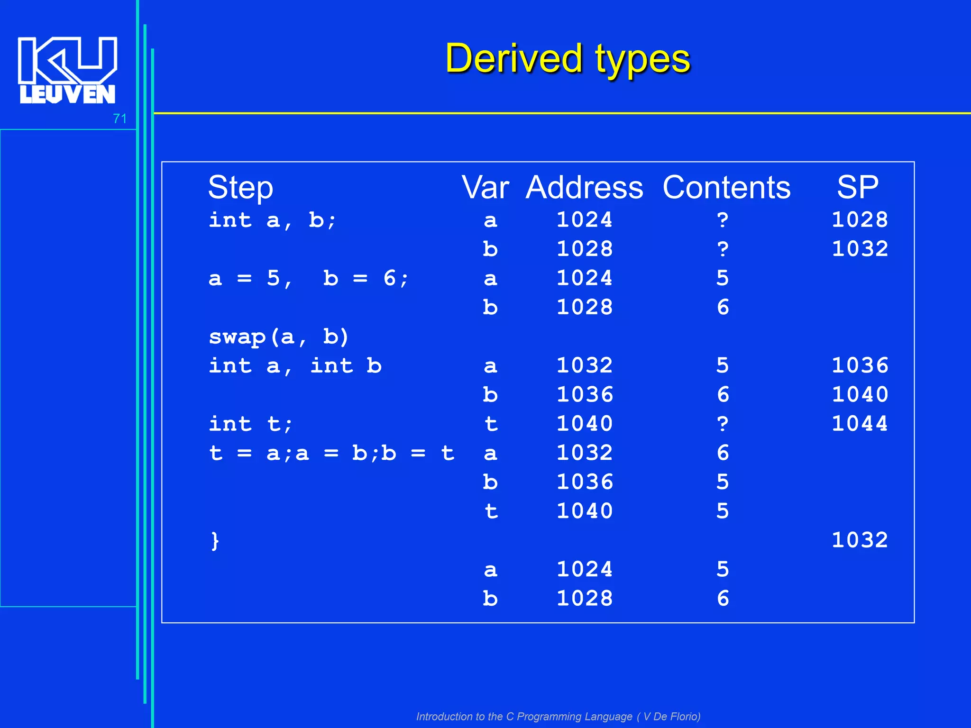Click the 'int t;' code line
This screenshot has height=728, width=971.
(x=251, y=424)
